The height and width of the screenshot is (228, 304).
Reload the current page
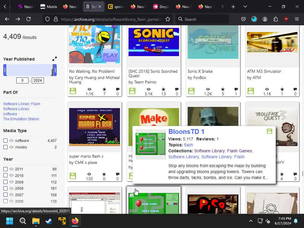(x=28, y=19)
